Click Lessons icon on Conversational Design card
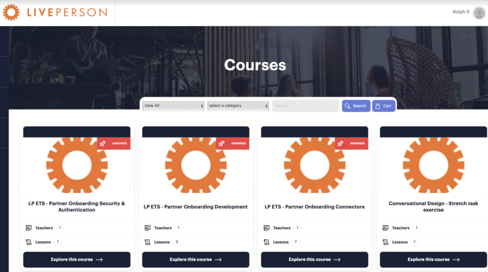This screenshot has width=488, height=272. [x=385, y=242]
